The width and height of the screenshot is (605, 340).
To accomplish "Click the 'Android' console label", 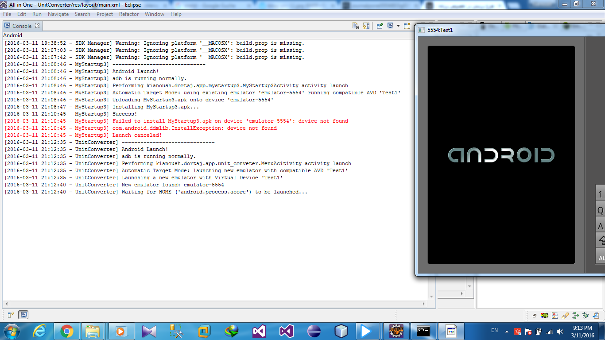I will coord(12,35).
